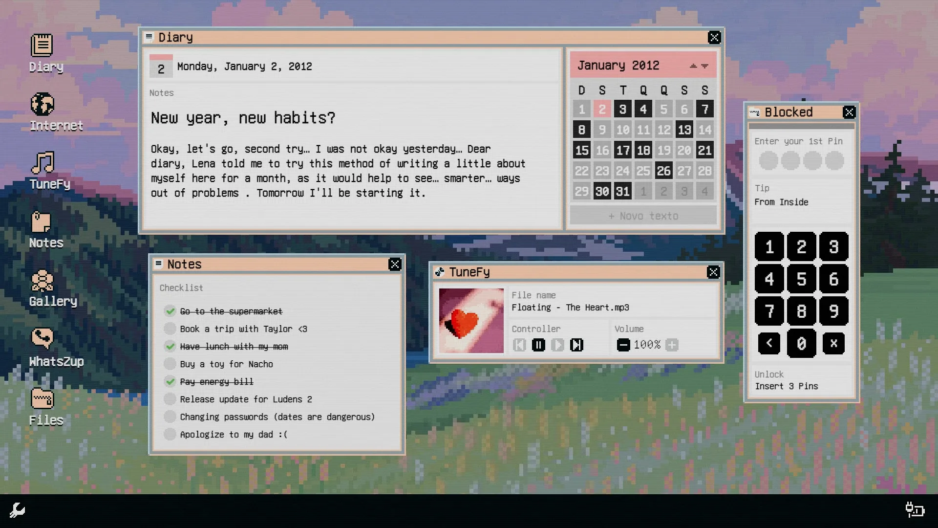Click the power plug icon in taskbar

915,510
